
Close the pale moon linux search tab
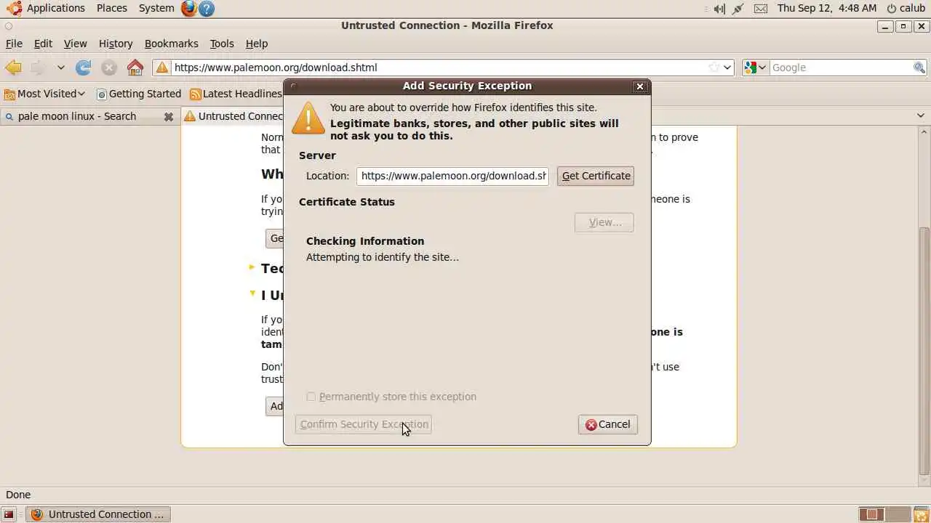[169, 116]
